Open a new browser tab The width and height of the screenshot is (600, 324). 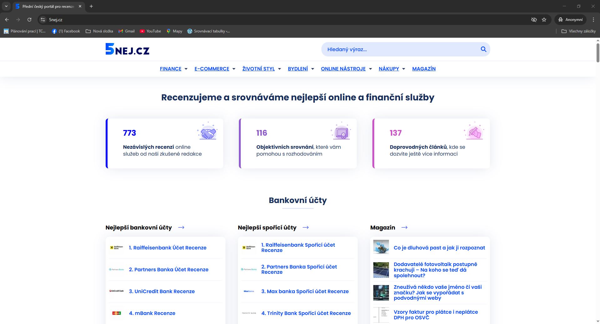point(91,6)
